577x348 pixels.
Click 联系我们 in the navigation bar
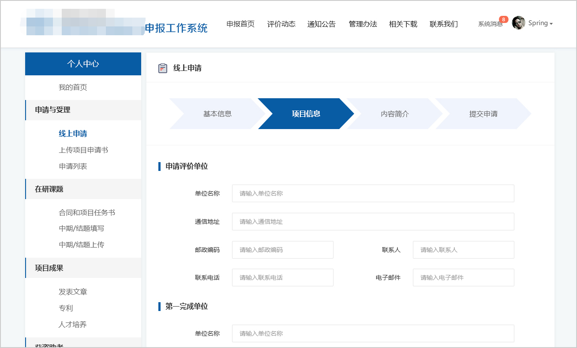[x=443, y=24]
